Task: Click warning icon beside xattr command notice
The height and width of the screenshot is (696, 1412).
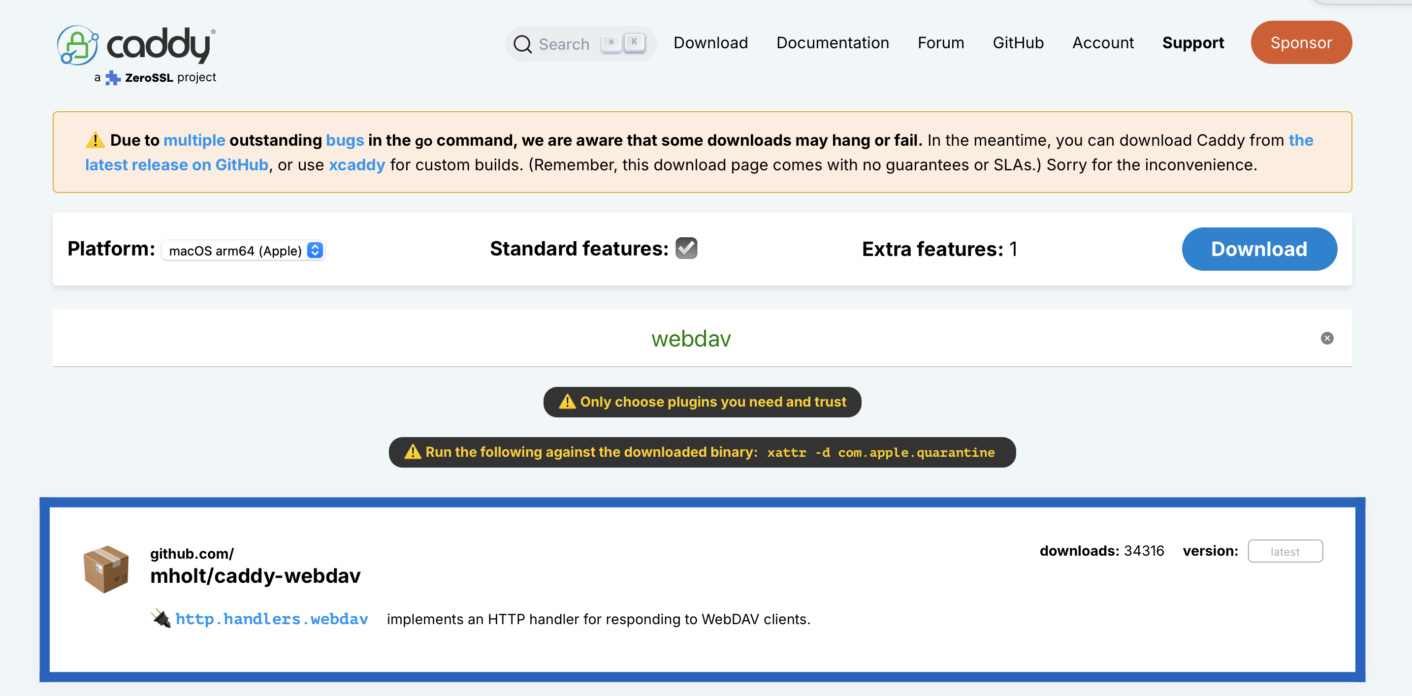Action: 412,452
